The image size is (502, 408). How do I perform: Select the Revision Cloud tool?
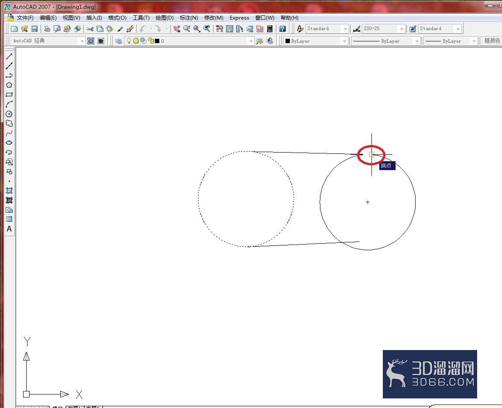pyautogui.click(x=9, y=123)
